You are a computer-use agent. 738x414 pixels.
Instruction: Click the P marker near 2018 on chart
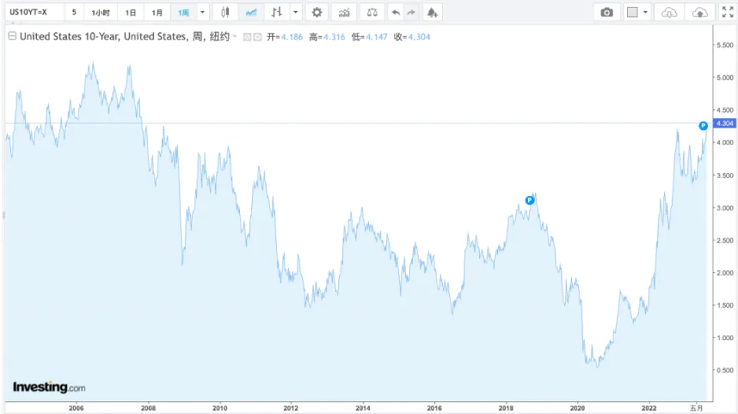[x=529, y=200]
